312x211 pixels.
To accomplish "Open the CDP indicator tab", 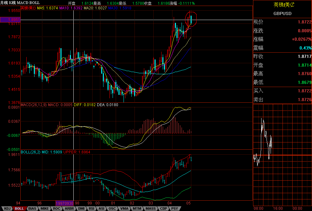I will tap(163, 208).
